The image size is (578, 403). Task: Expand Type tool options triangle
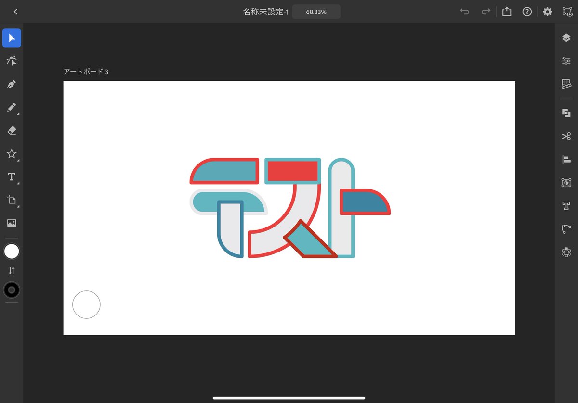[18, 183]
